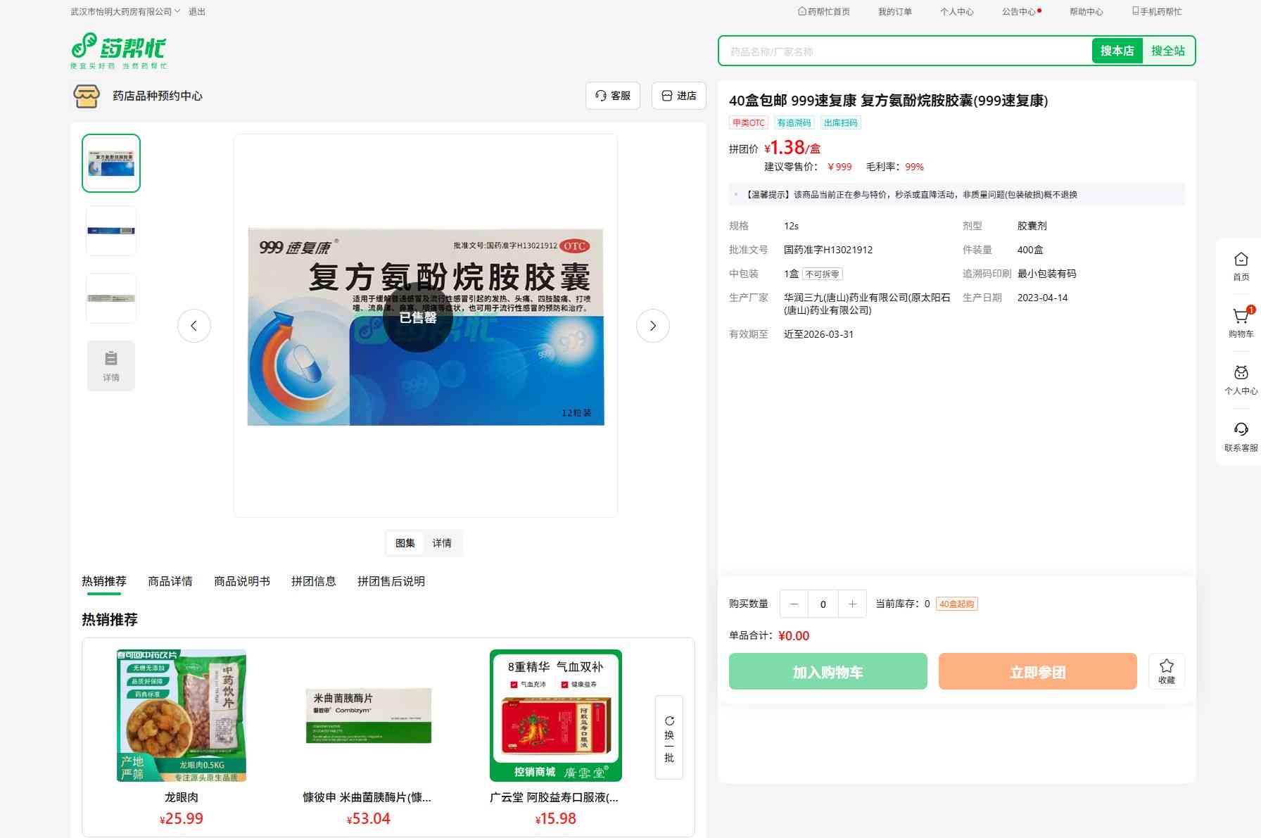
Task: Show previous product image with left arrow
Action: [x=194, y=326]
